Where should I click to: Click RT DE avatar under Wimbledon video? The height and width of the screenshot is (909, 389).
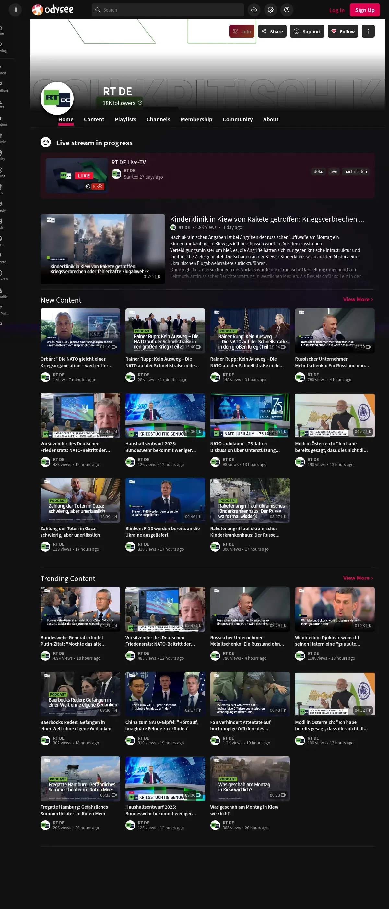tap(300, 656)
